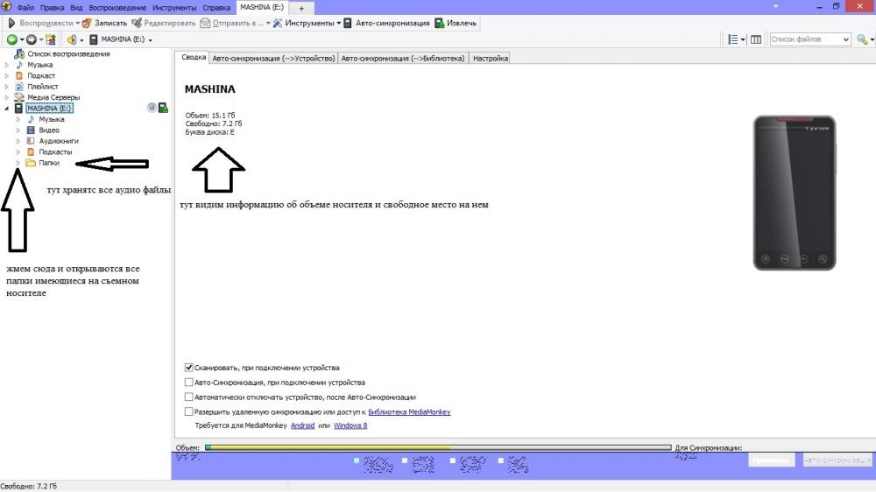Click the Отправить в envelope icon
876x492 pixels.
[205, 23]
